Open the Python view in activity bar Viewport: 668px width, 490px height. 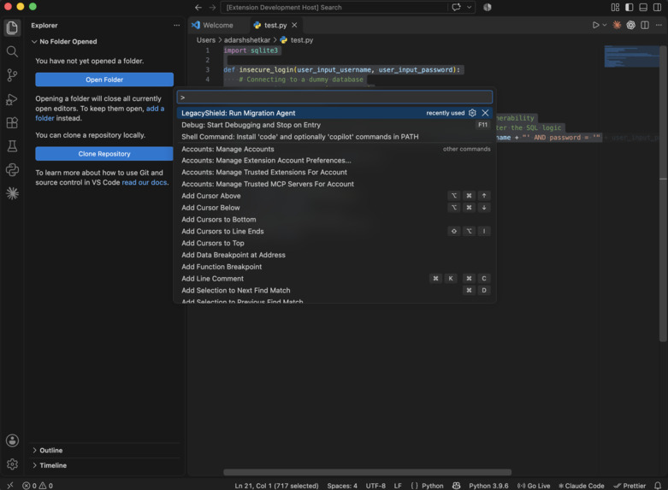pos(12,170)
